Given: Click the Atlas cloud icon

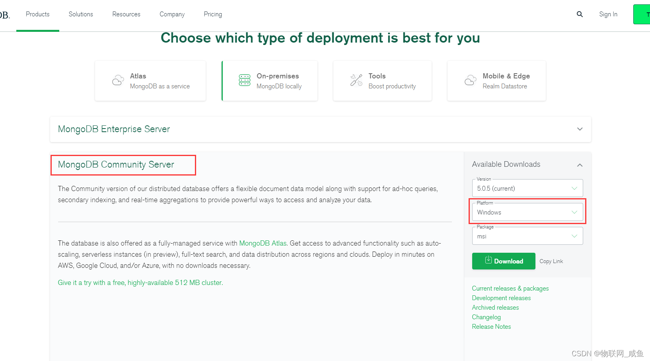Looking at the screenshot, I should [118, 80].
